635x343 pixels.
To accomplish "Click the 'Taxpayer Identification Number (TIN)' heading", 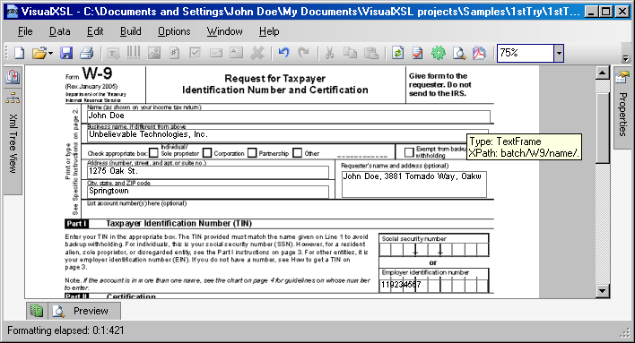I will point(178,223).
